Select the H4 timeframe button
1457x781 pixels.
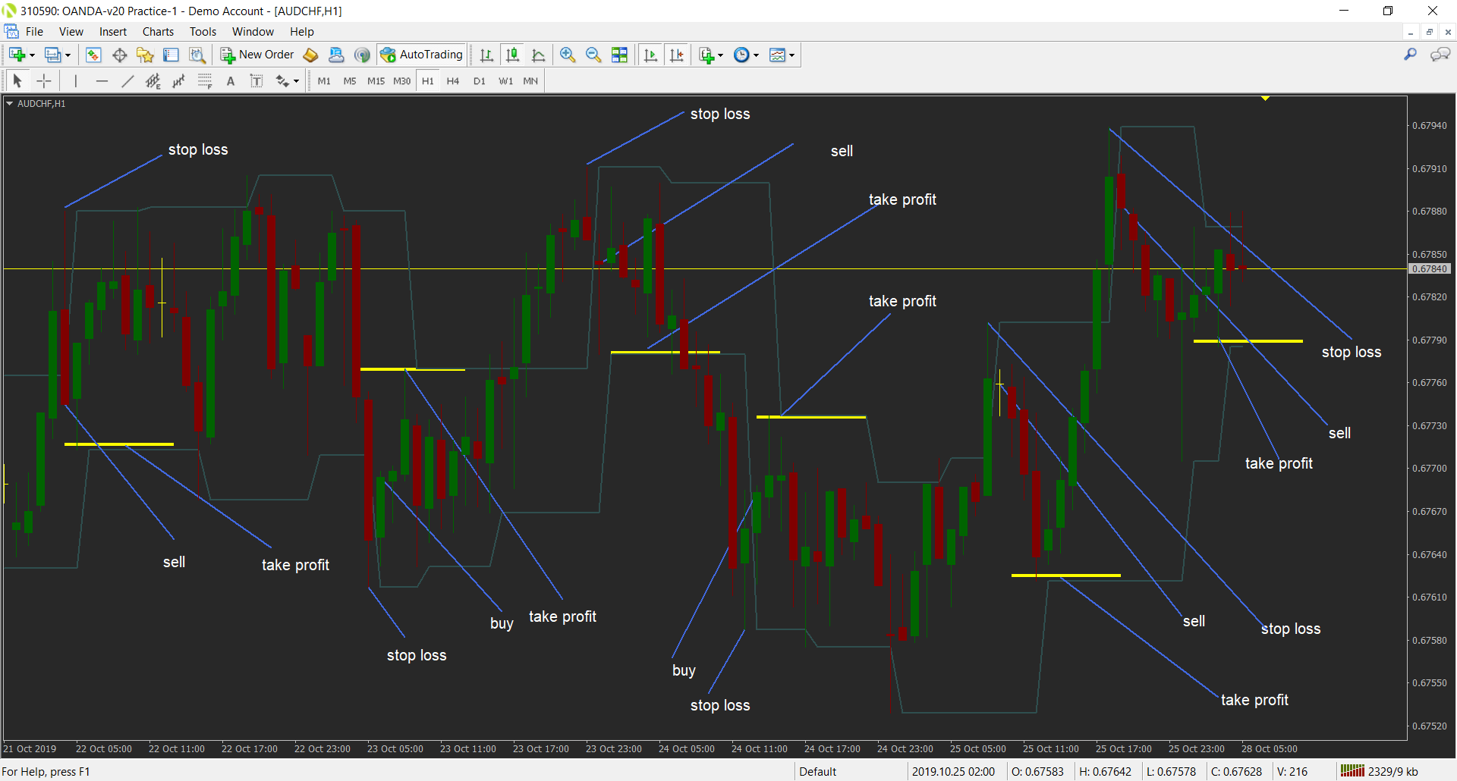[x=453, y=81]
